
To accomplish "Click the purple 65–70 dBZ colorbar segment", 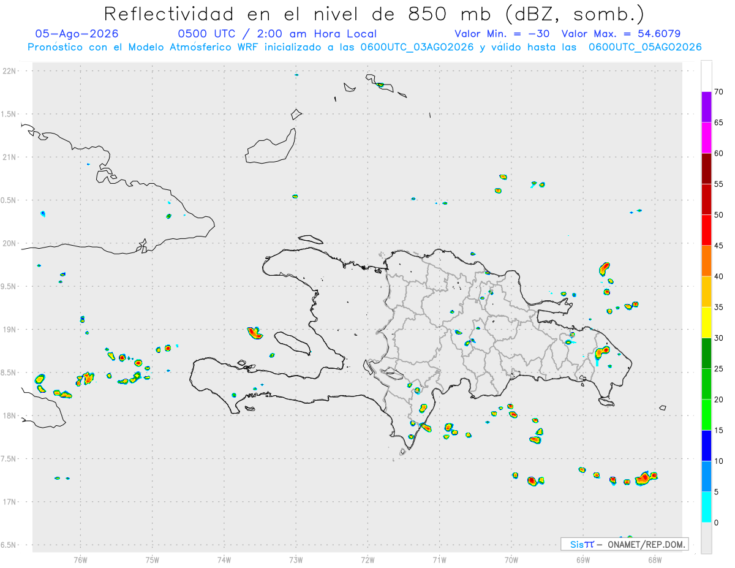I will pos(706,107).
